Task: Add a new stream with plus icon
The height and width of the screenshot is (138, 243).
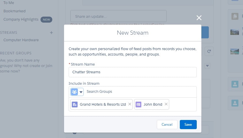Action: coord(51,33)
